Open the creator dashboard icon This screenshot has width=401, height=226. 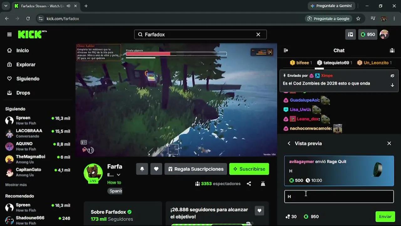351,35
